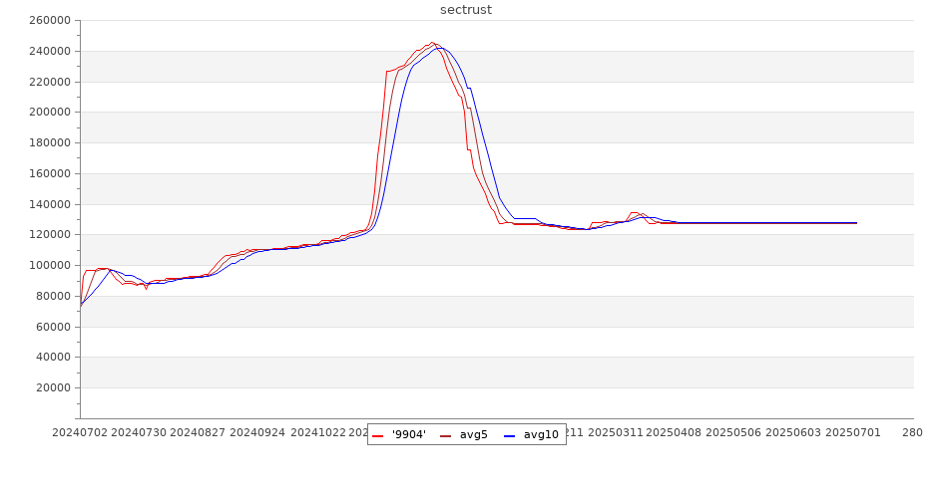Select the '9904' legend label
933x498 pixels.
(409, 434)
